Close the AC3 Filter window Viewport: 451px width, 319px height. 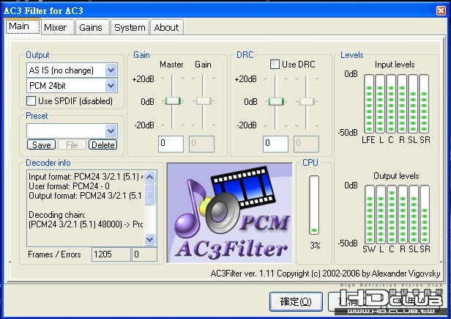[x=441, y=11]
